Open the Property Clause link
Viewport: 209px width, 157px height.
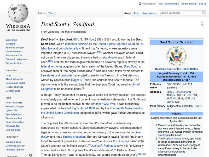click(172, 139)
